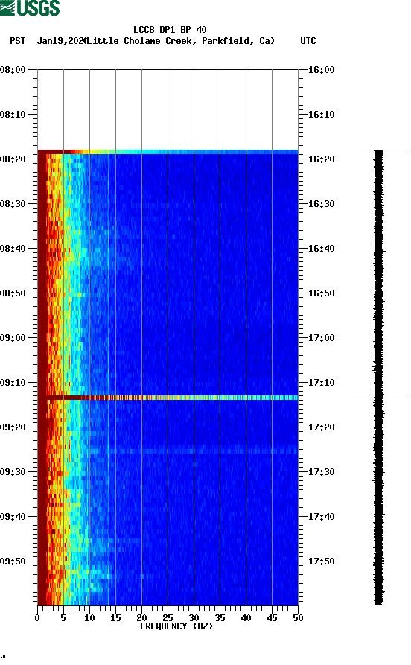Click the "17:00" UTC time label
Image resolution: width=411 pixels, height=665 pixels.
tap(321, 338)
